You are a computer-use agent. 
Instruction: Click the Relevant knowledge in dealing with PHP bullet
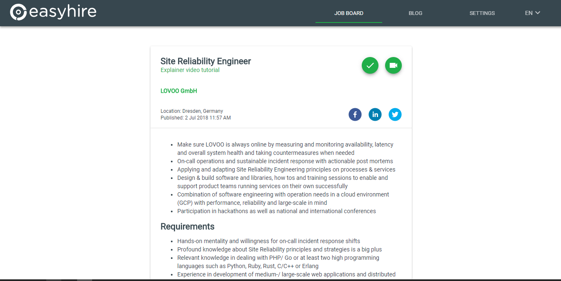(278, 262)
